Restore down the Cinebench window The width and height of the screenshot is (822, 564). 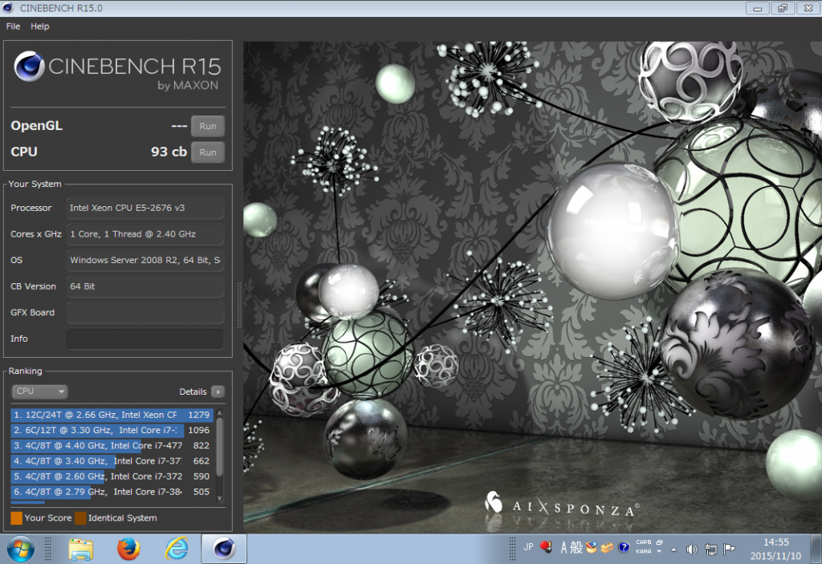[783, 8]
